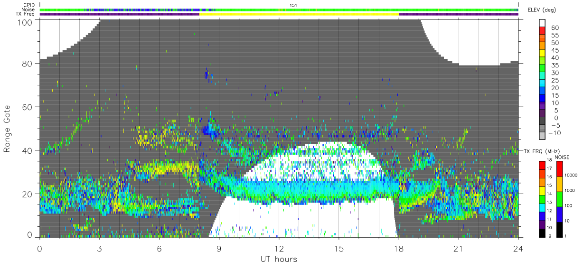Click the 'UT hours' x-axis title
This screenshot has height=269, width=583.
click(x=279, y=259)
